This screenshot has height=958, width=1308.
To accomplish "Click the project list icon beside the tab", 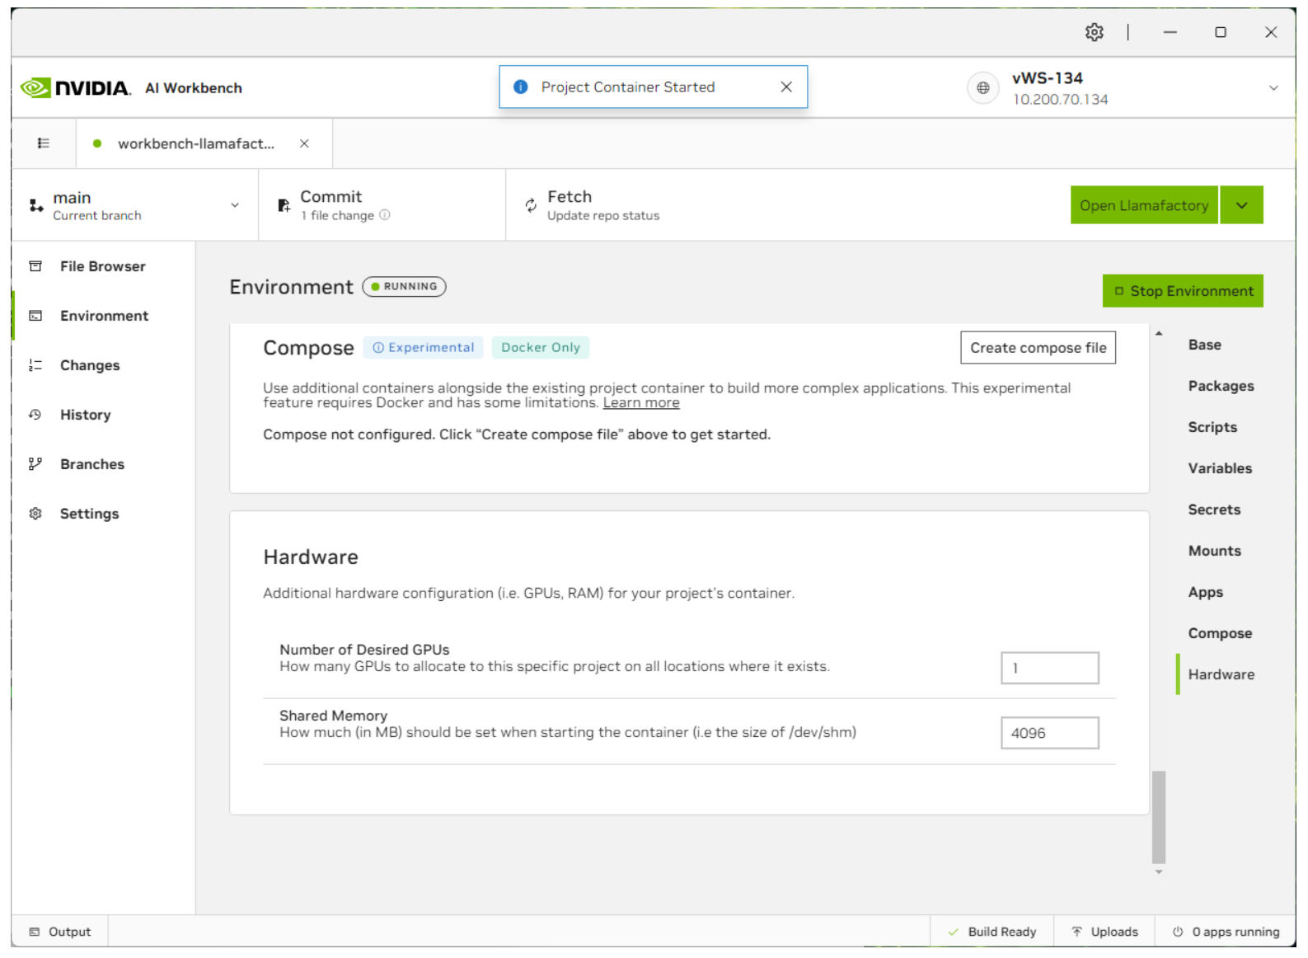I will coord(44,143).
